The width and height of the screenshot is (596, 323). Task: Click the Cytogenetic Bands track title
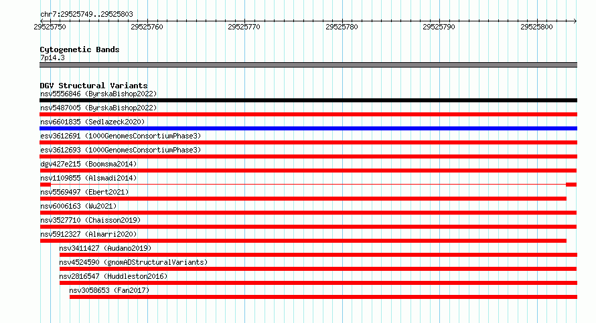pyautogui.click(x=80, y=49)
